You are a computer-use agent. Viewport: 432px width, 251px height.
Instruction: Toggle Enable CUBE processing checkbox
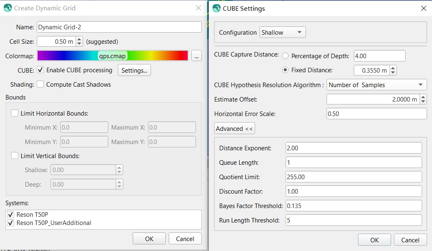point(40,70)
